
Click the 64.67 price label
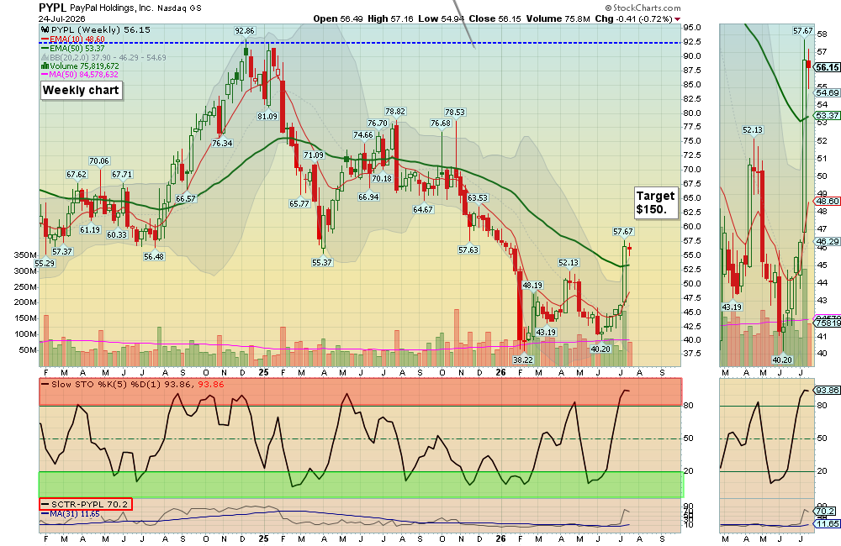423,209
